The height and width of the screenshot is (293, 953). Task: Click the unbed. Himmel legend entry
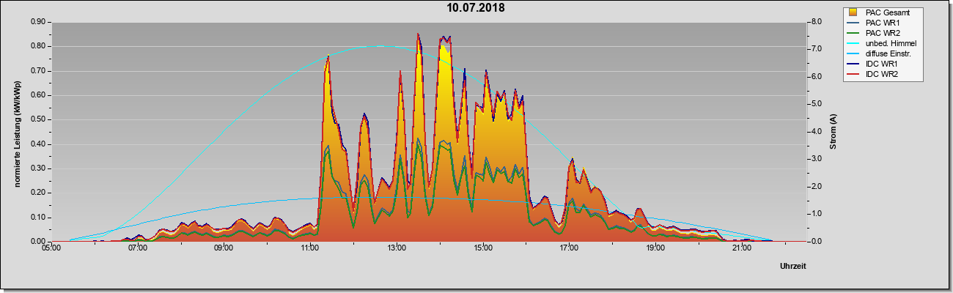[x=883, y=43]
